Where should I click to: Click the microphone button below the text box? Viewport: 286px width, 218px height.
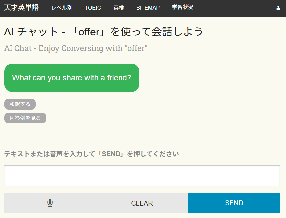point(50,203)
